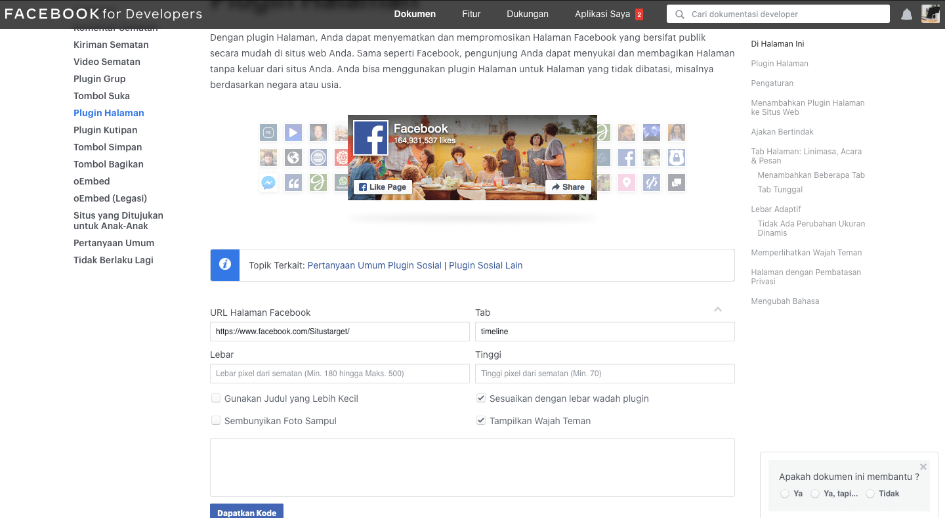Toggle Tampilkan Wajah Teman checkbox
The height and width of the screenshot is (518, 945).
(481, 420)
